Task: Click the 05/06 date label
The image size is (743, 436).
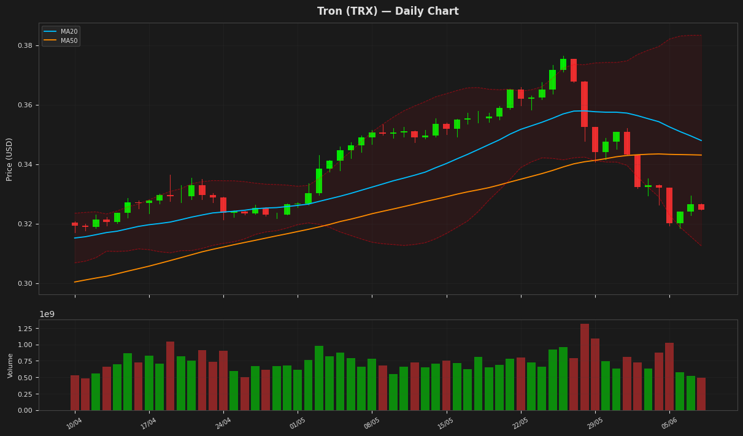Action: (x=669, y=424)
